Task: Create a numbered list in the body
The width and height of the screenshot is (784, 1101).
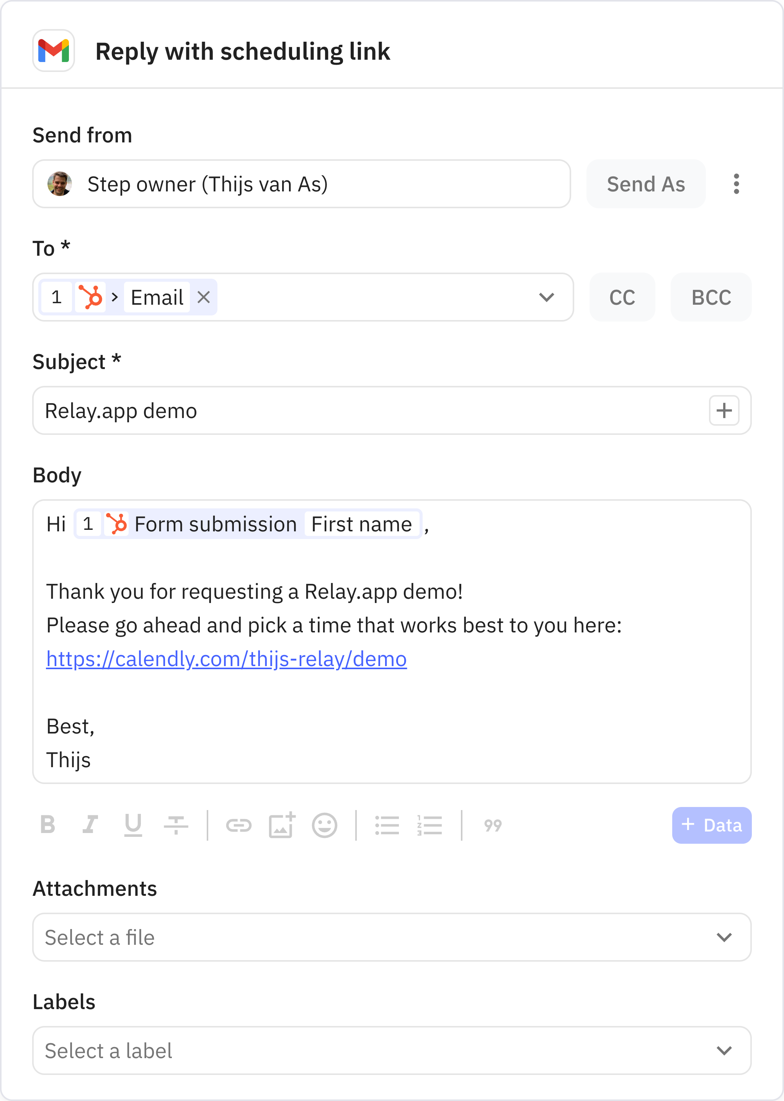Action: tap(430, 825)
